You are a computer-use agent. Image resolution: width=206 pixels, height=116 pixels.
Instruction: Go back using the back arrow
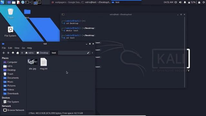(x=4, y=53)
